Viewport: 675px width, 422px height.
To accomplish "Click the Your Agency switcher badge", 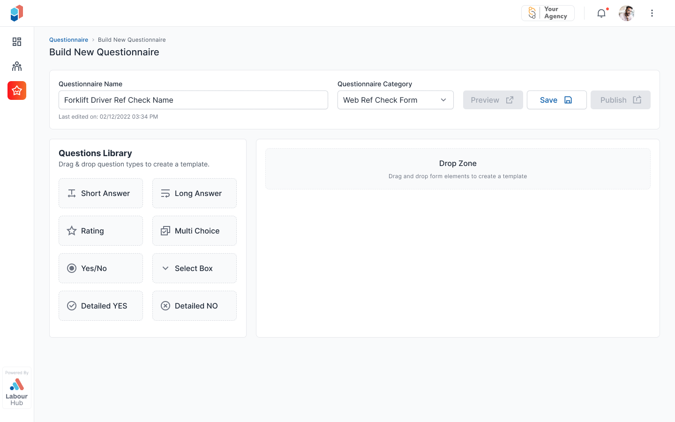I will [548, 13].
